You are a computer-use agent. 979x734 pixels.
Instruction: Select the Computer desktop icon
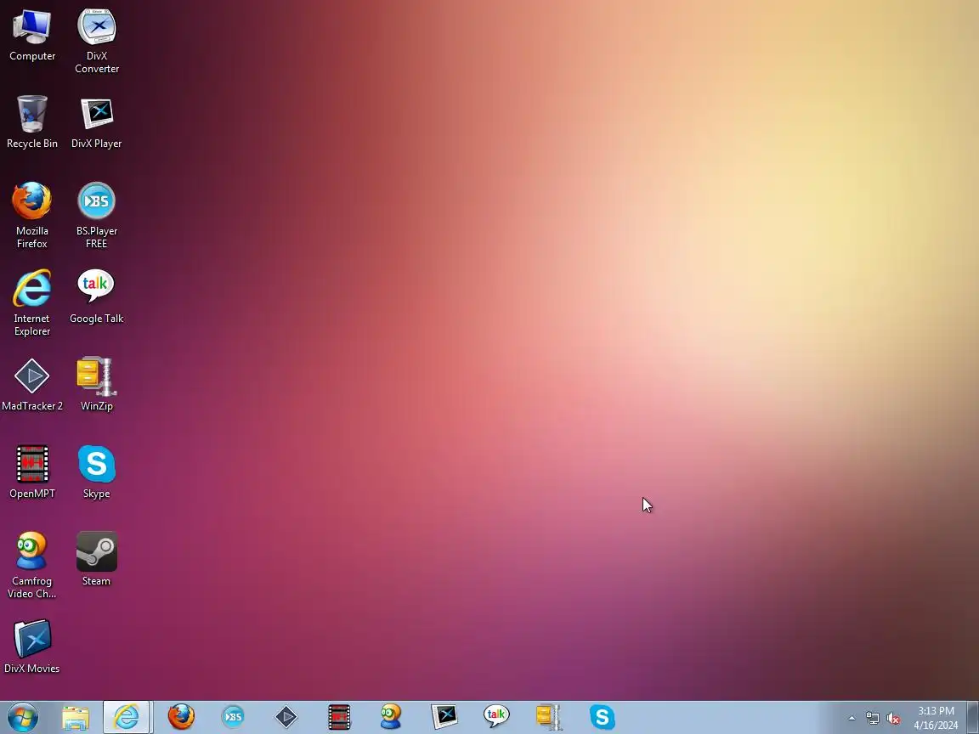click(31, 36)
